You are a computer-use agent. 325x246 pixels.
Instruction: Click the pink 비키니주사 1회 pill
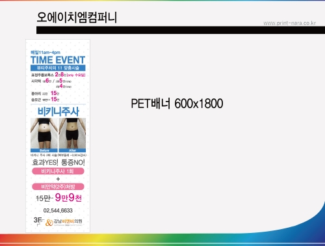click(x=58, y=171)
